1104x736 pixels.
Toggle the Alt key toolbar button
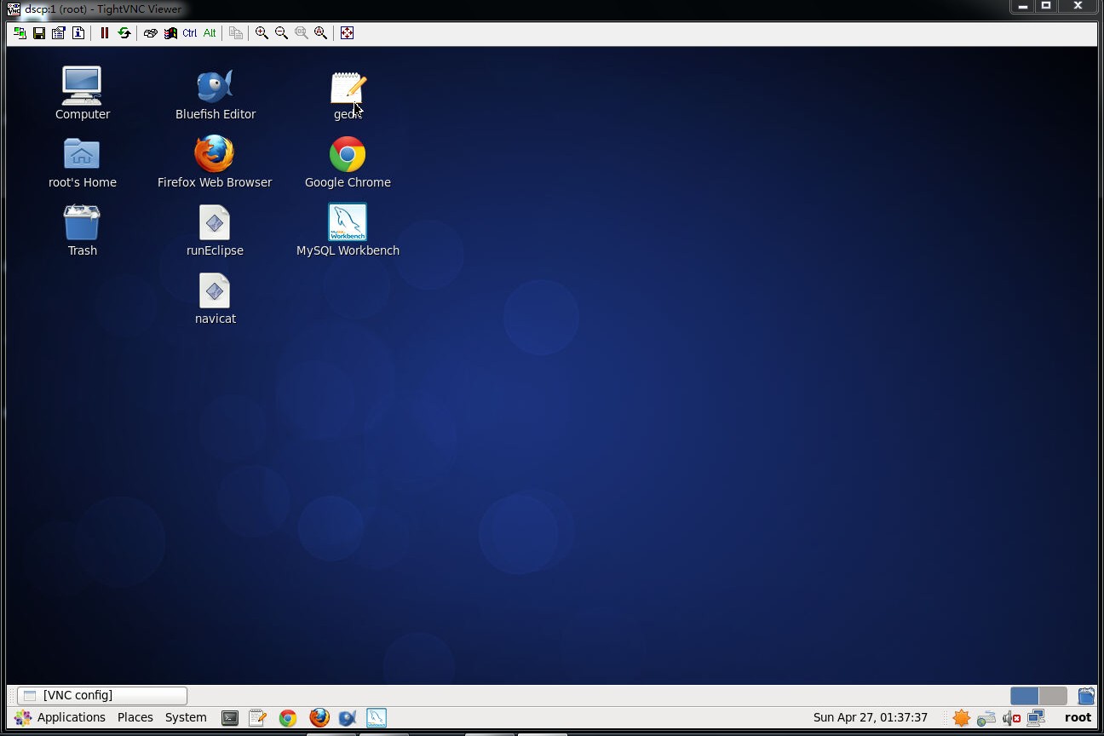click(210, 33)
